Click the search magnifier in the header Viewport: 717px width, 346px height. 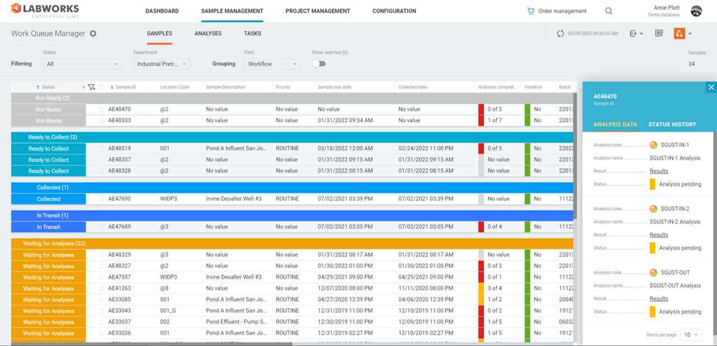(x=609, y=11)
